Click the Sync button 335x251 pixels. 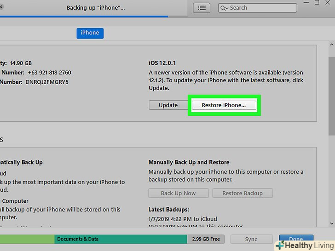[251, 239]
